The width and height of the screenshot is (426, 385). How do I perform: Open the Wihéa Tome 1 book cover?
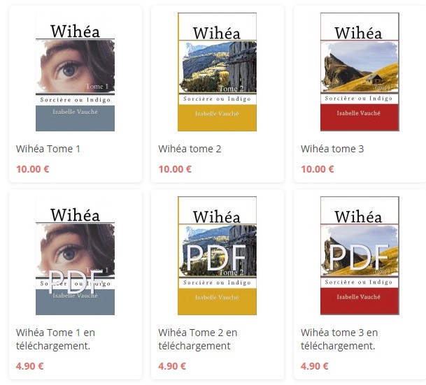coord(76,72)
